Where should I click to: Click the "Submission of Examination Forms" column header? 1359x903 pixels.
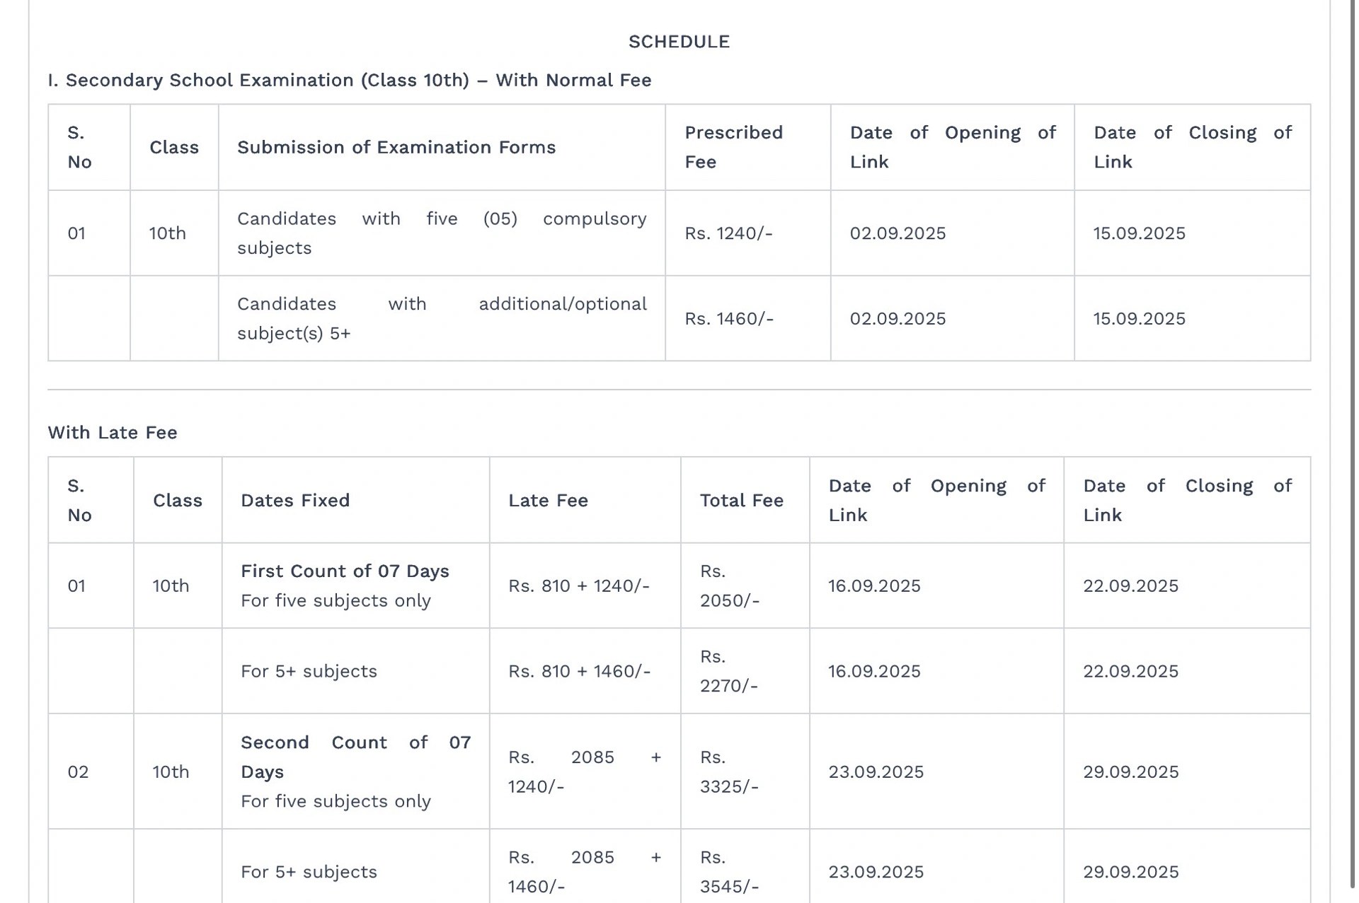[396, 147]
